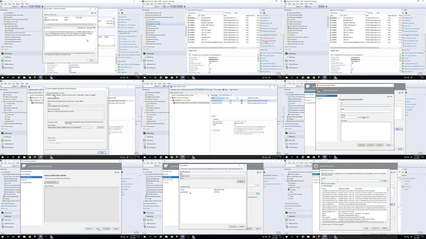This screenshot has height=239, width=426.
Task: Click Properties in the Health Explorer toolbar
Action: point(218,90)
